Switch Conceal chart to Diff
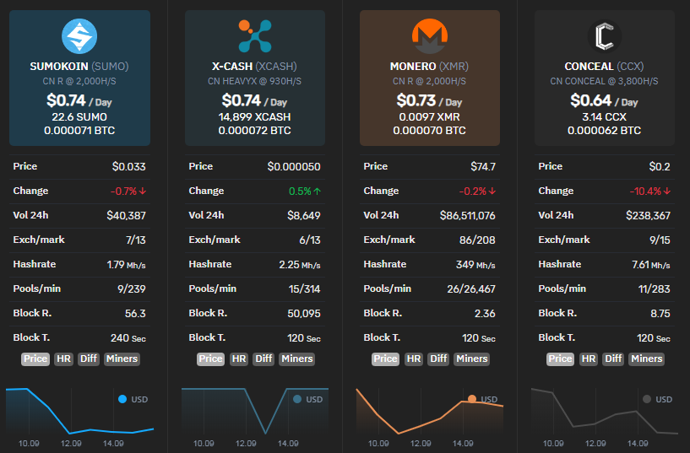 613,359
